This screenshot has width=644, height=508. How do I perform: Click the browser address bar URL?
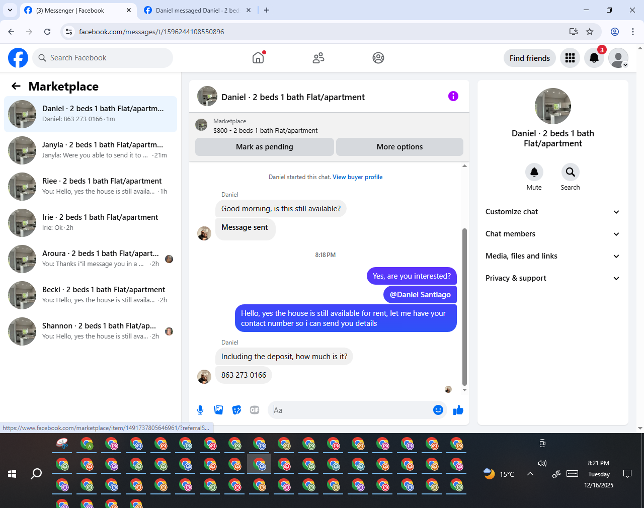(151, 32)
